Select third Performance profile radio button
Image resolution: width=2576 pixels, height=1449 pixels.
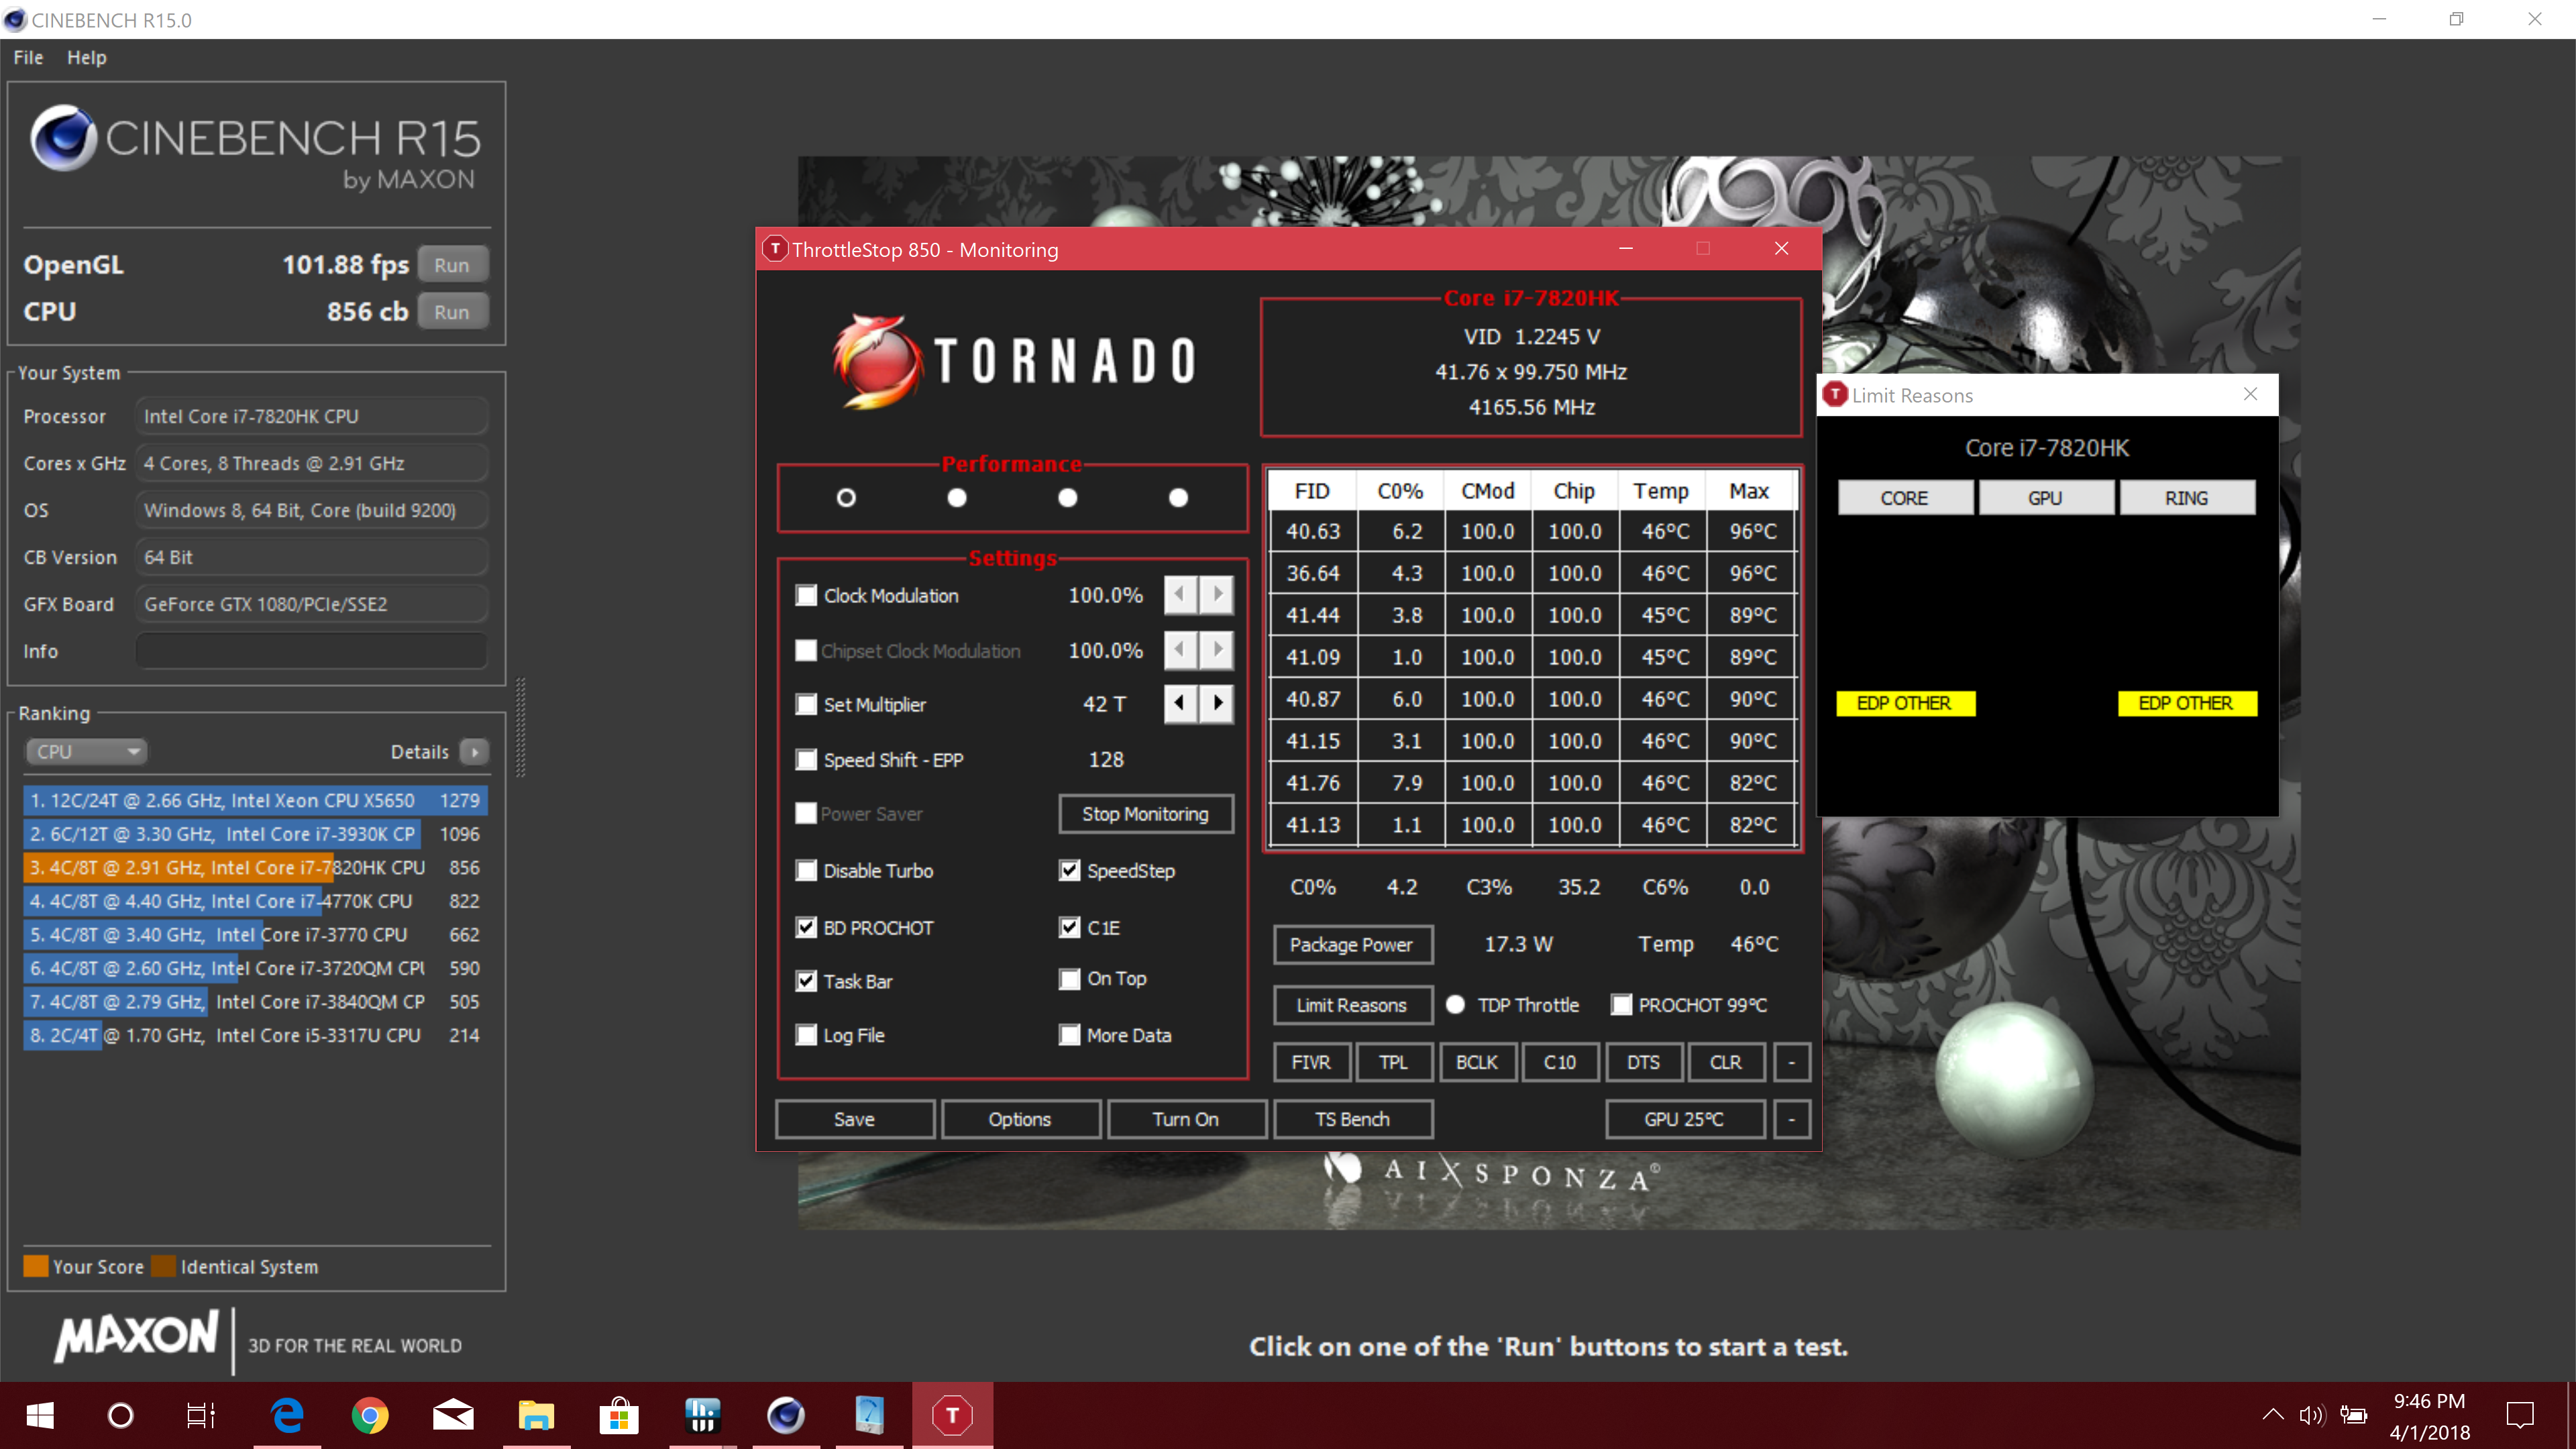click(x=1068, y=498)
